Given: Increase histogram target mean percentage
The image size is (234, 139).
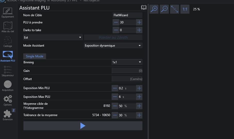Looking at the screenshot, I should click(x=139, y=106).
